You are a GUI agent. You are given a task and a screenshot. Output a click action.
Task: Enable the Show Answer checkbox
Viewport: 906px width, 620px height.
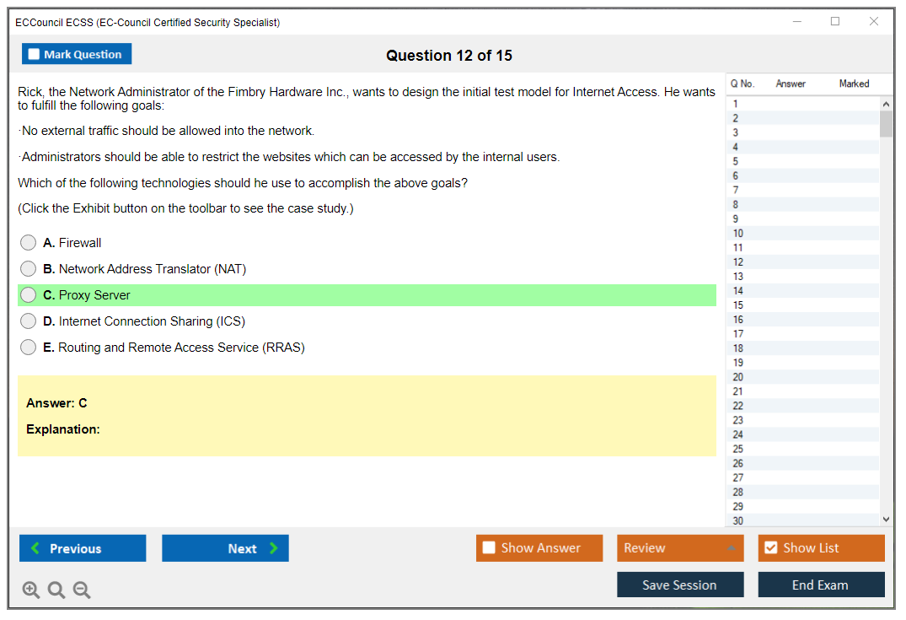click(x=489, y=548)
